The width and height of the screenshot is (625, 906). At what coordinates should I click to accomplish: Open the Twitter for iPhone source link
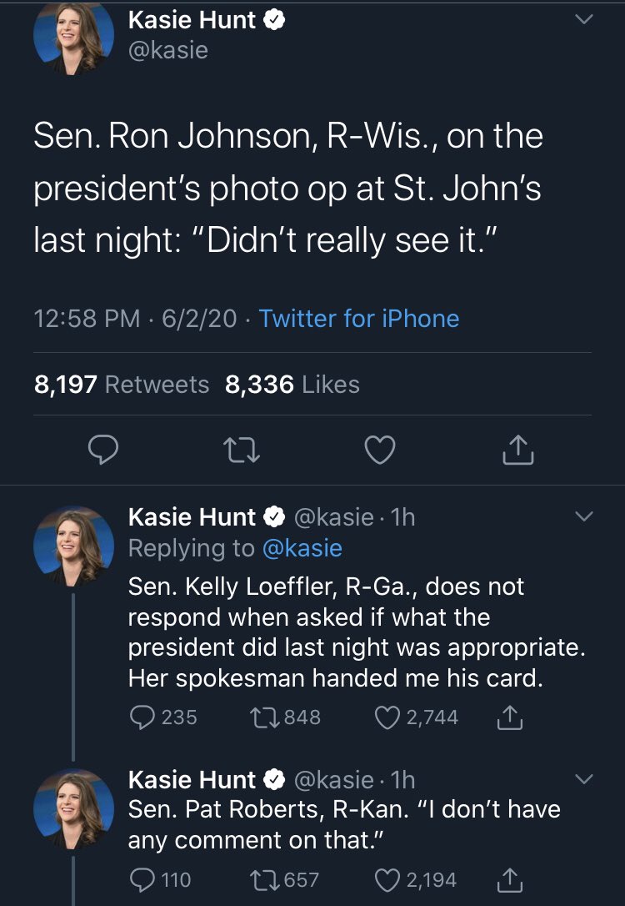coord(359,318)
